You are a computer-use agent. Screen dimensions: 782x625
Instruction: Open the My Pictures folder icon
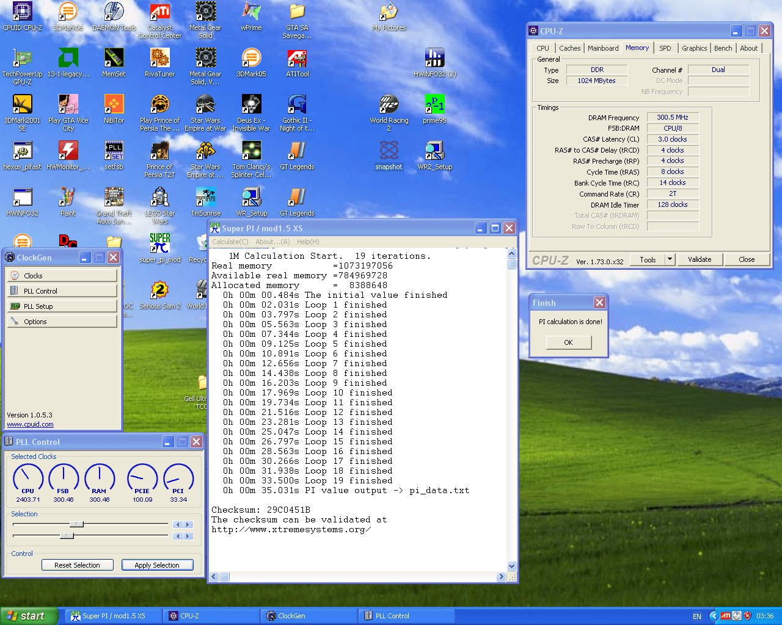pos(389,17)
